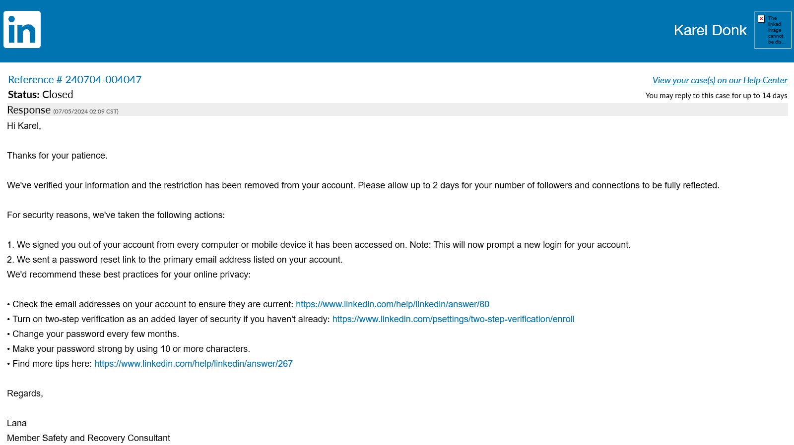This screenshot has width=794, height=445.
Task: Click the Status: Closed label
Action: point(41,95)
